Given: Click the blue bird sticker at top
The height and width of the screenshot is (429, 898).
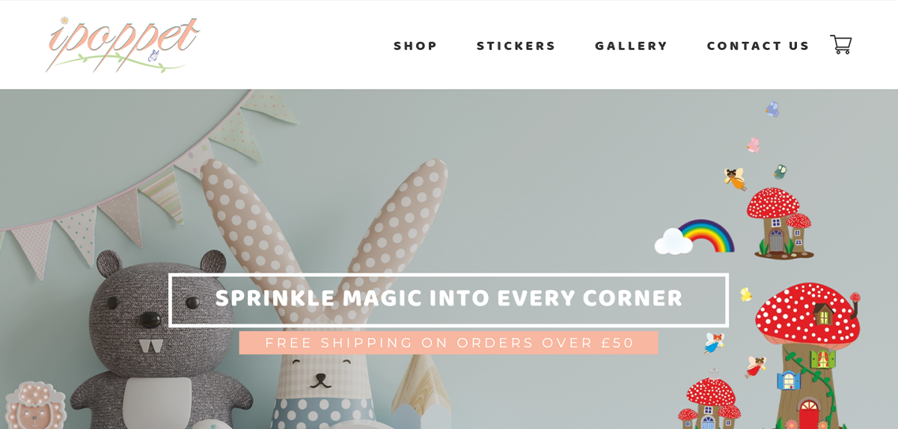Looking at the screenshot, I should [772, 109].
